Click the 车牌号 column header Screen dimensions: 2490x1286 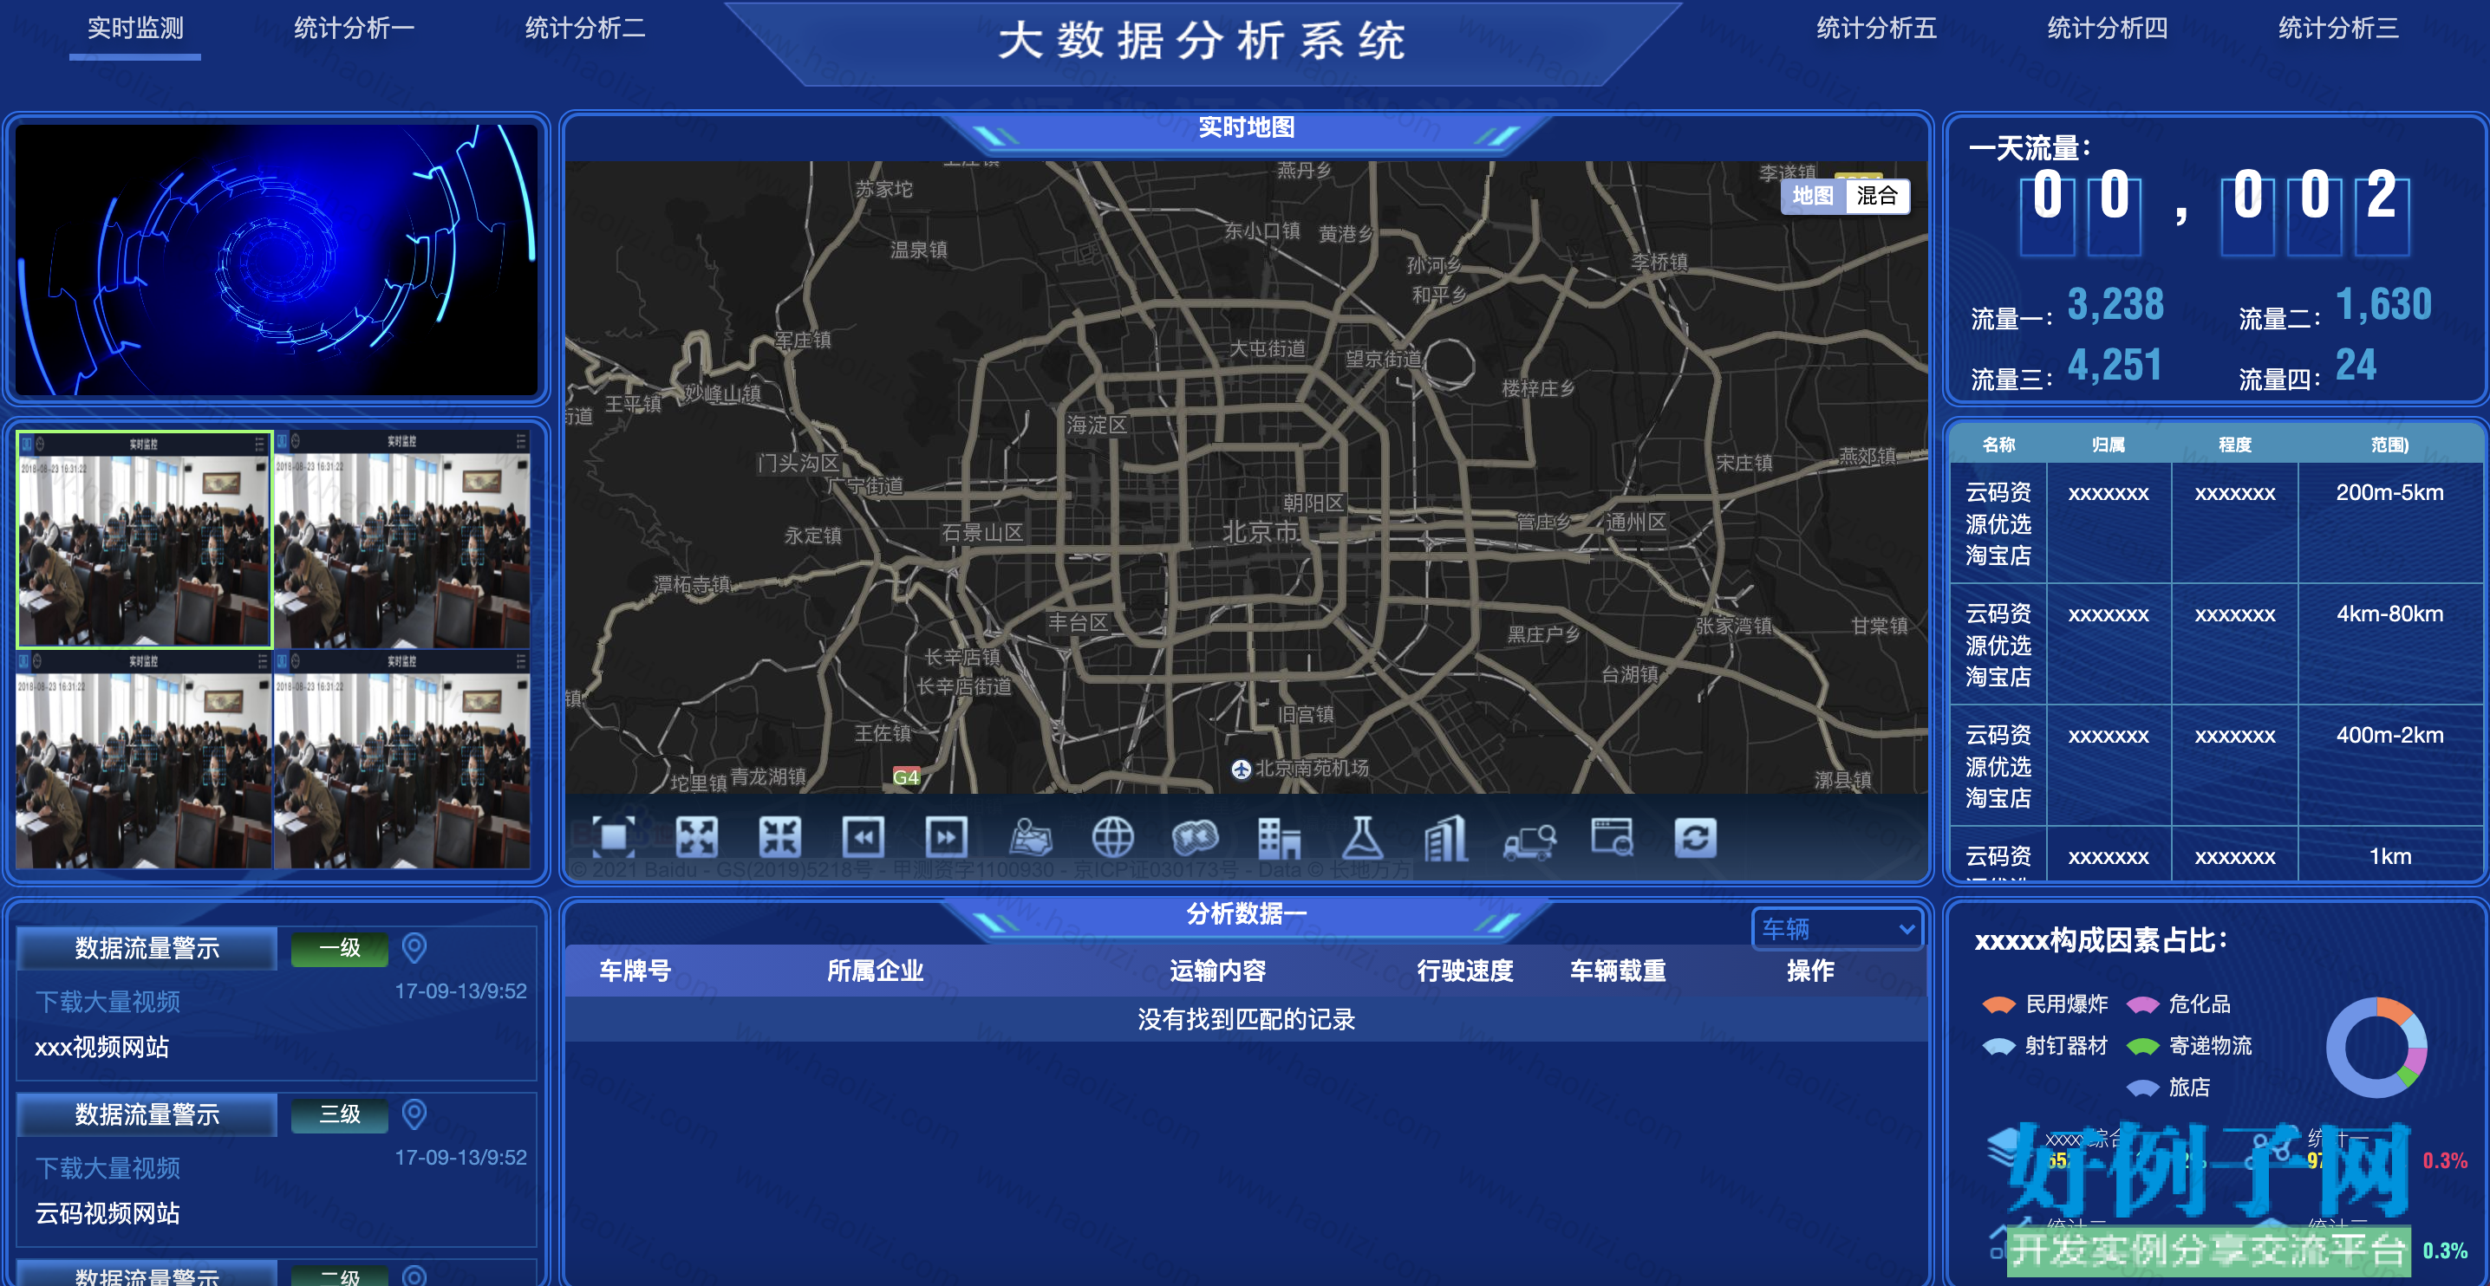(635, 970)
